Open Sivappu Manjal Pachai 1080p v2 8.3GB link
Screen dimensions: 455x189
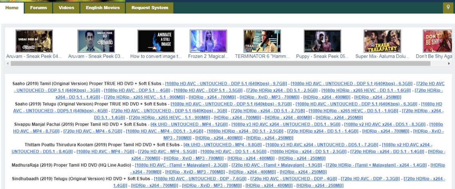tap(385, 124)
